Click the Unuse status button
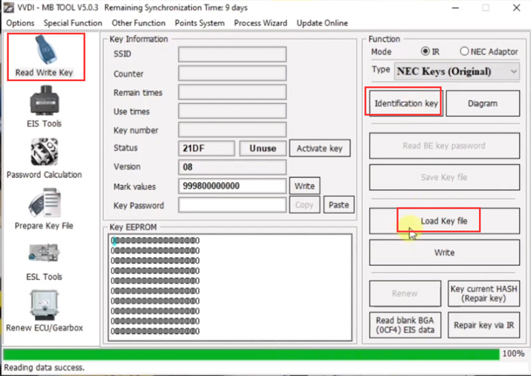Screen dimensions: 531x376 click(263, 148)
